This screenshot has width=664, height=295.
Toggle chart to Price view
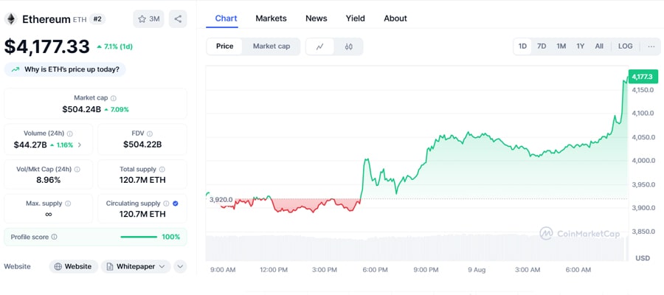click(x=224, y=46)
